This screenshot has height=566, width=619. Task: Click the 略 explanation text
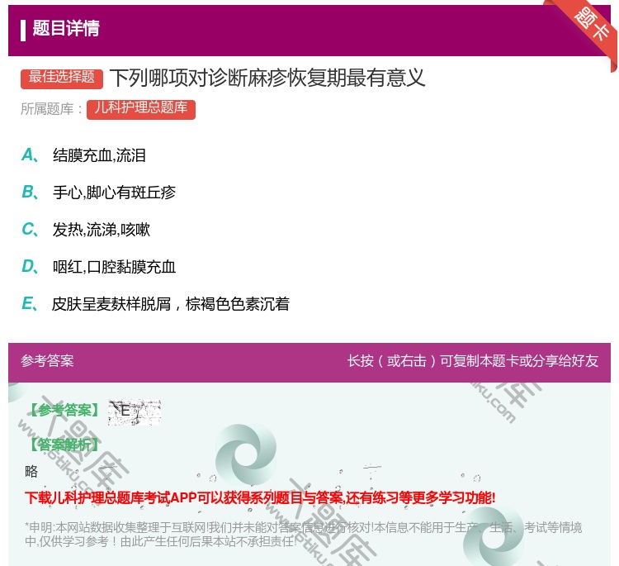(x=31, y=472)
